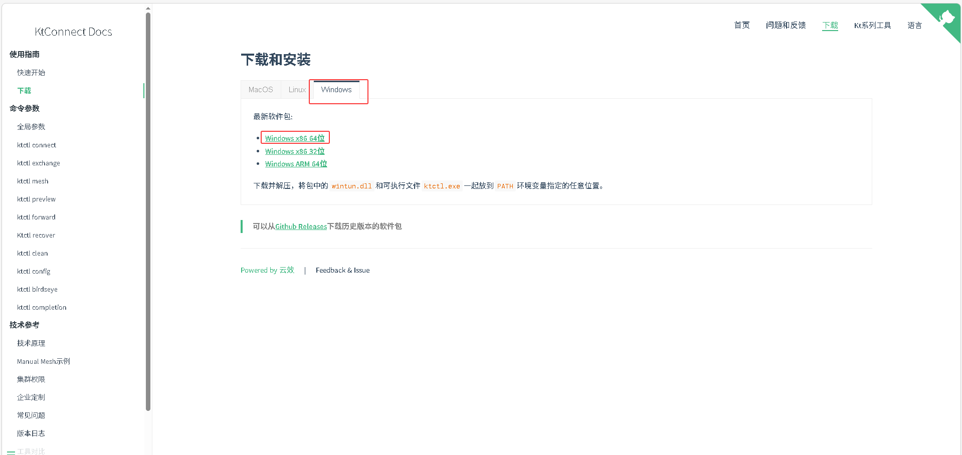Open the Kt系列工具 menu
This screenshot has width=962, height=455.
[872, 25]
